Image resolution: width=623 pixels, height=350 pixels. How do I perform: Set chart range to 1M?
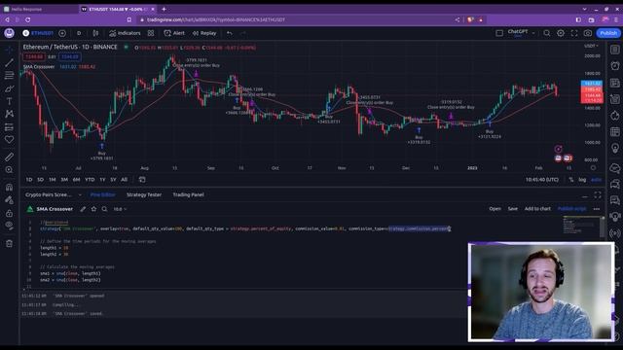click(52, 180)
